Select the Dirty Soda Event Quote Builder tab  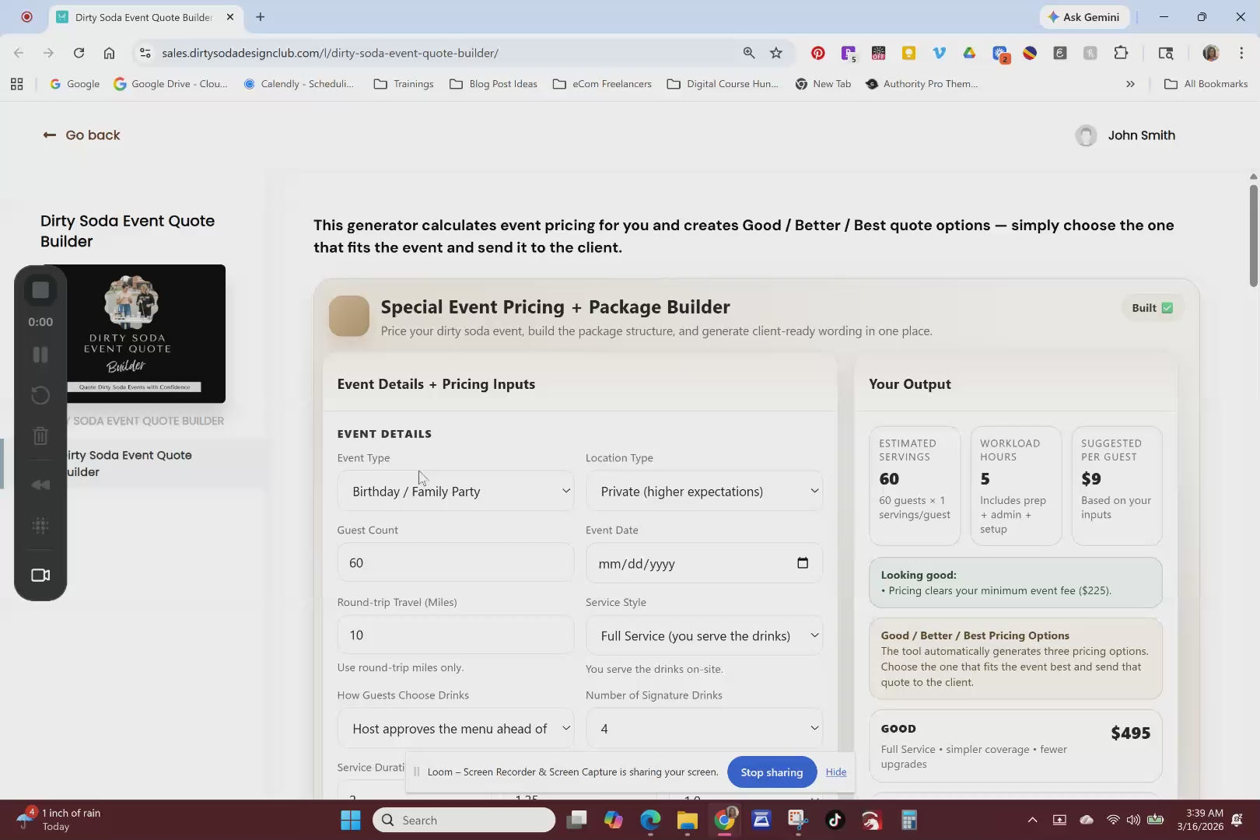pos(142,17)
